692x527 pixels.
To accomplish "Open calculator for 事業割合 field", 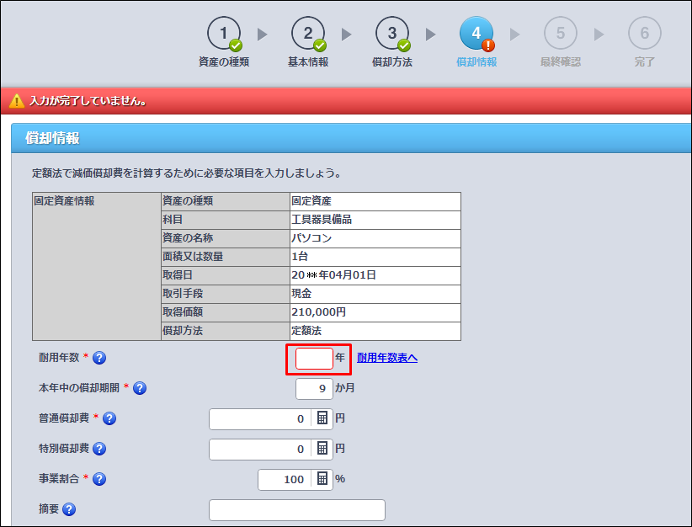I will pyautogui.click(x=322, y=478).
